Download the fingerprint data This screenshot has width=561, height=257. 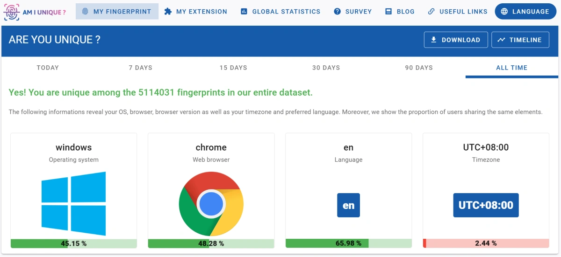(456, 40)
